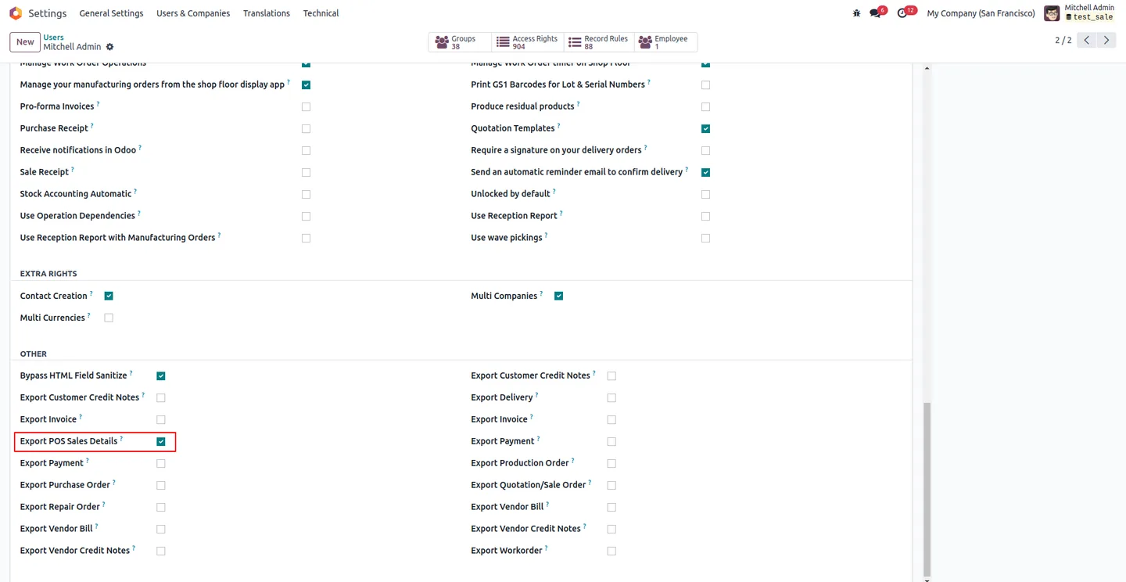Toggle Export POS Sales Details checkbox
The width and height of the screenshot is (1126, 582).
click(161, 442)
